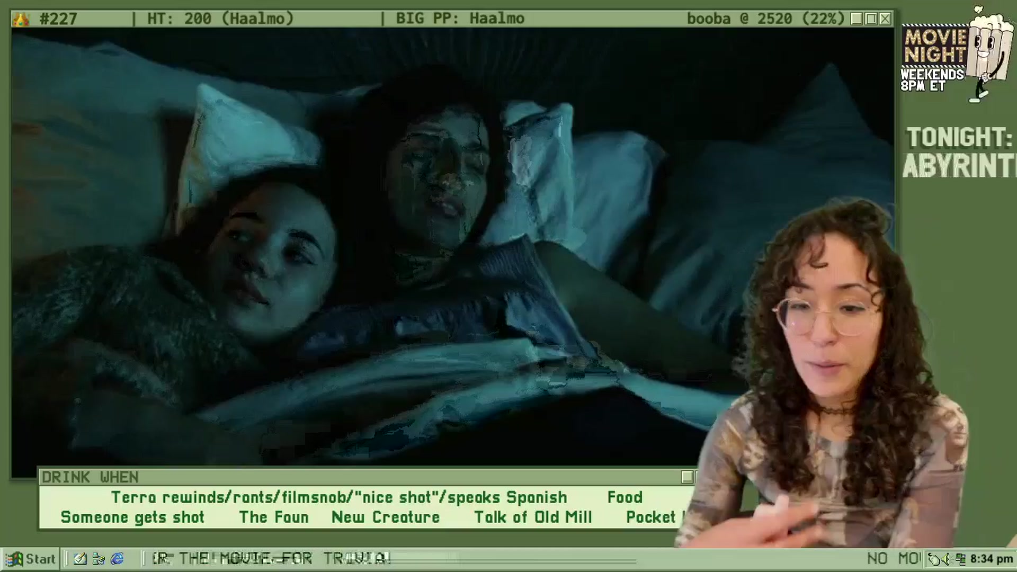Launch Internet Explorer from quick launch

click(117, 559)
